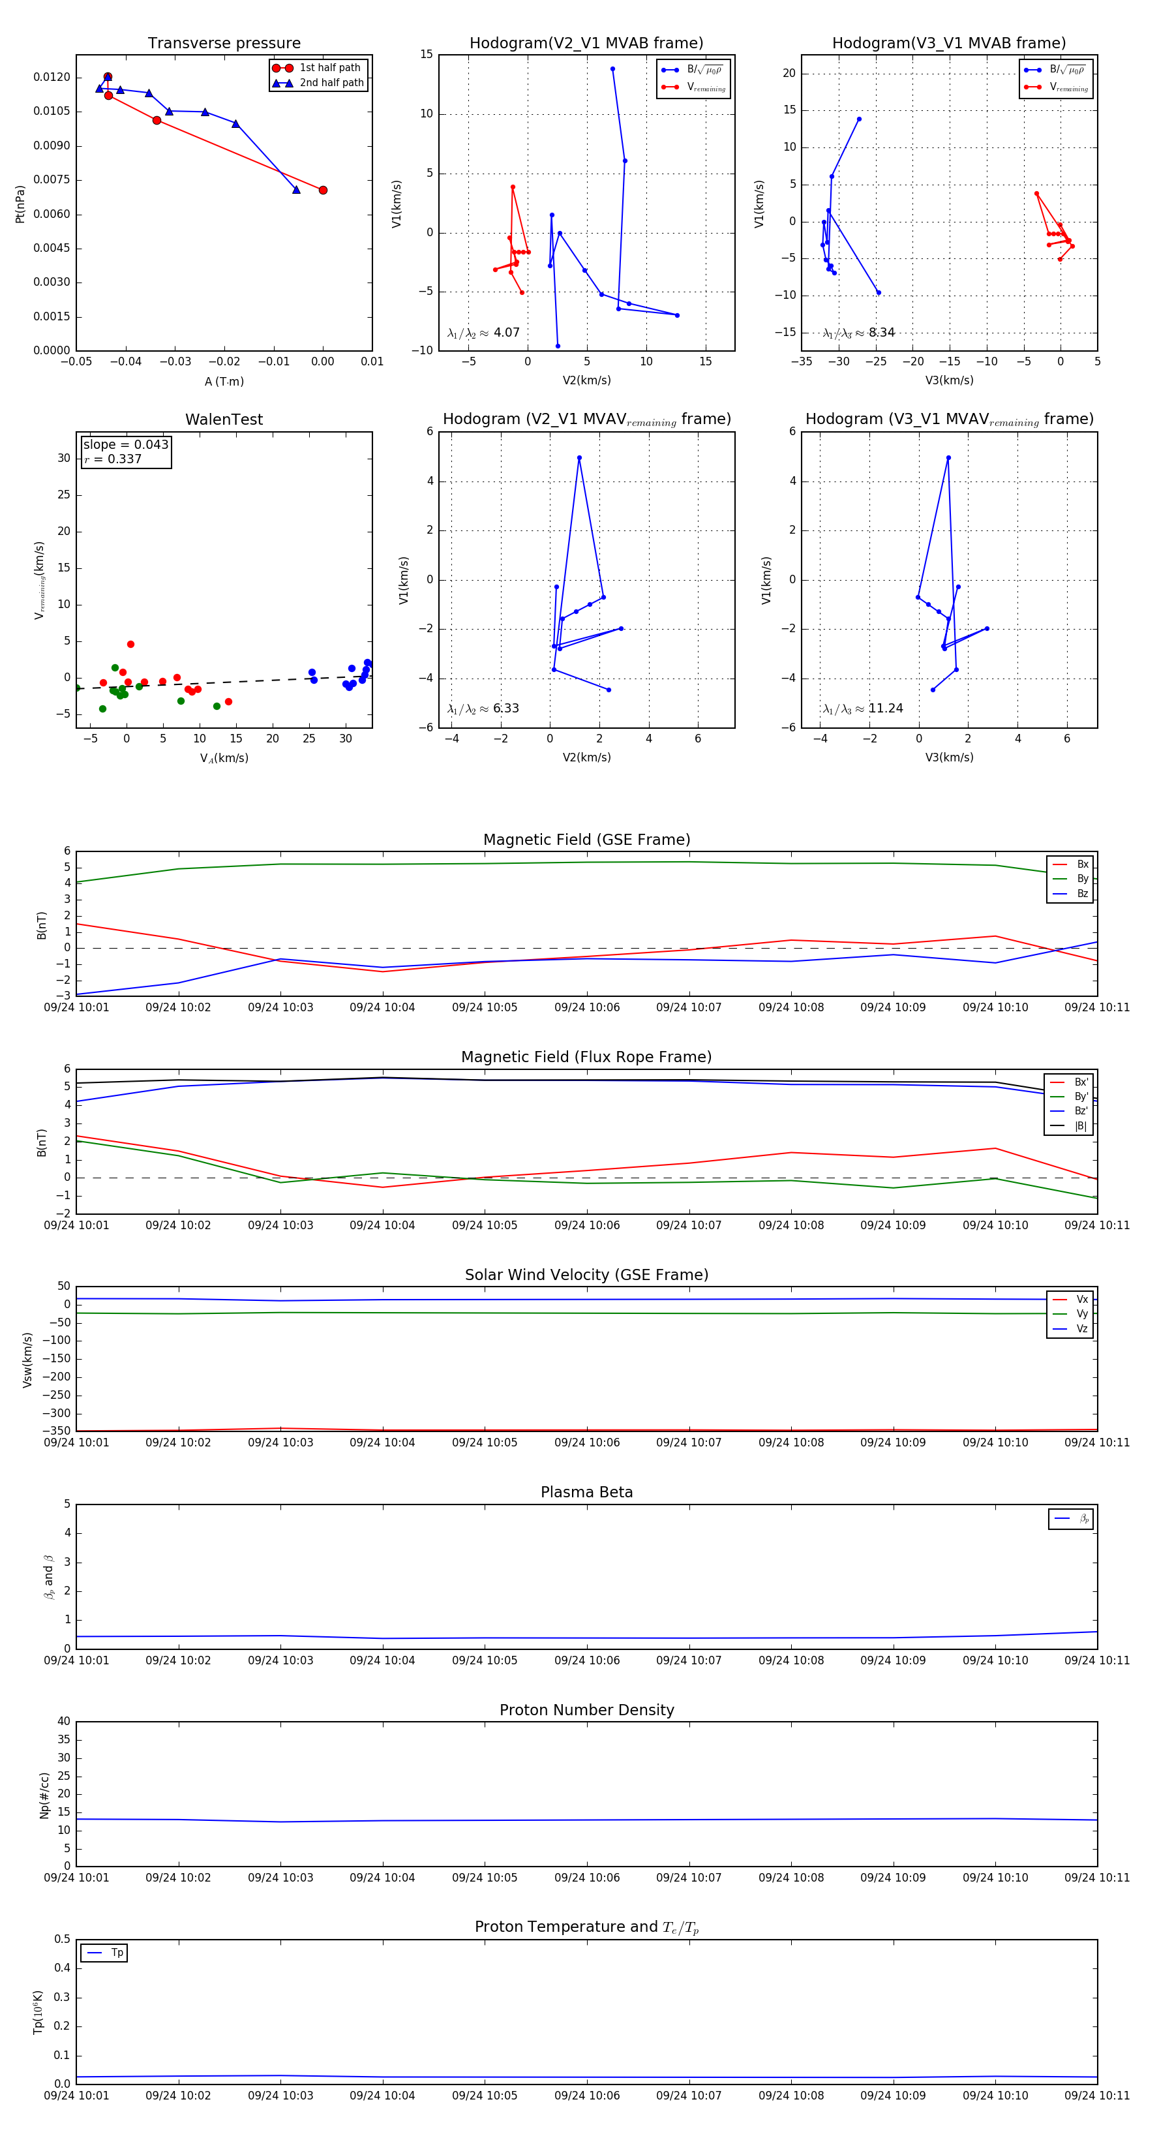Click the 'Magnetic Field (Flux Rope Frame)' title

click(x=586, y=1058)
